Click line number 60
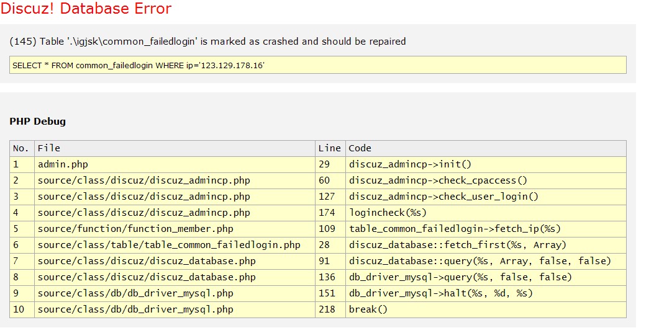The height and width of the screenshot is (333, 659). (330, 180)
